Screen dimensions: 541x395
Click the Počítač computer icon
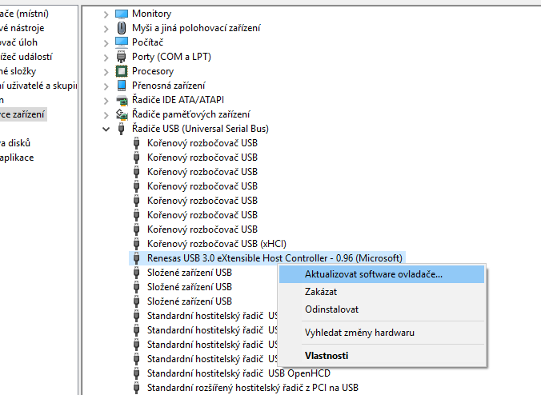(122, 42)
